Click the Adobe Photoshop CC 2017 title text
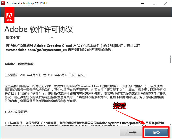Image resolution: width=172 pixels, height=139 pixels. coord(27,3)
